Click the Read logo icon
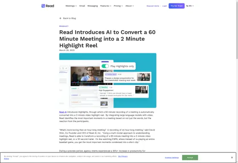238x163 pixels. point(43,6)
